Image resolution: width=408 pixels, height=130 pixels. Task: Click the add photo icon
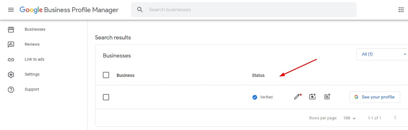point(312,97)
